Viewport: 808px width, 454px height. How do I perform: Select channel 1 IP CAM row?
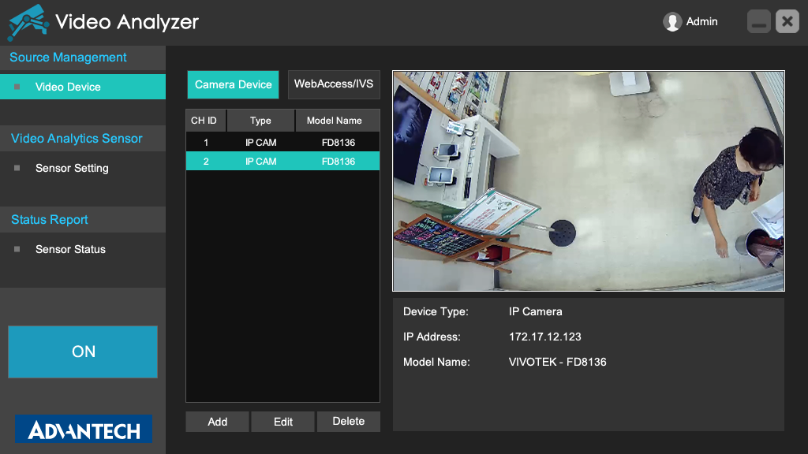(282, 143)
